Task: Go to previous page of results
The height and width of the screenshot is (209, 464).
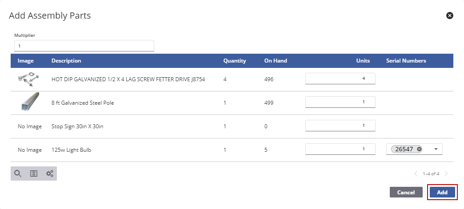Action: (416, 174)
